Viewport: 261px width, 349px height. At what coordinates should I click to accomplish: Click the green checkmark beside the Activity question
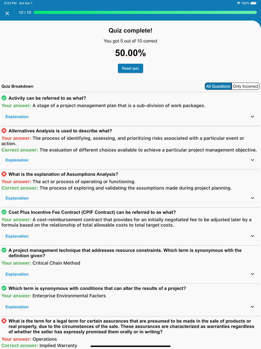point(3,98)
